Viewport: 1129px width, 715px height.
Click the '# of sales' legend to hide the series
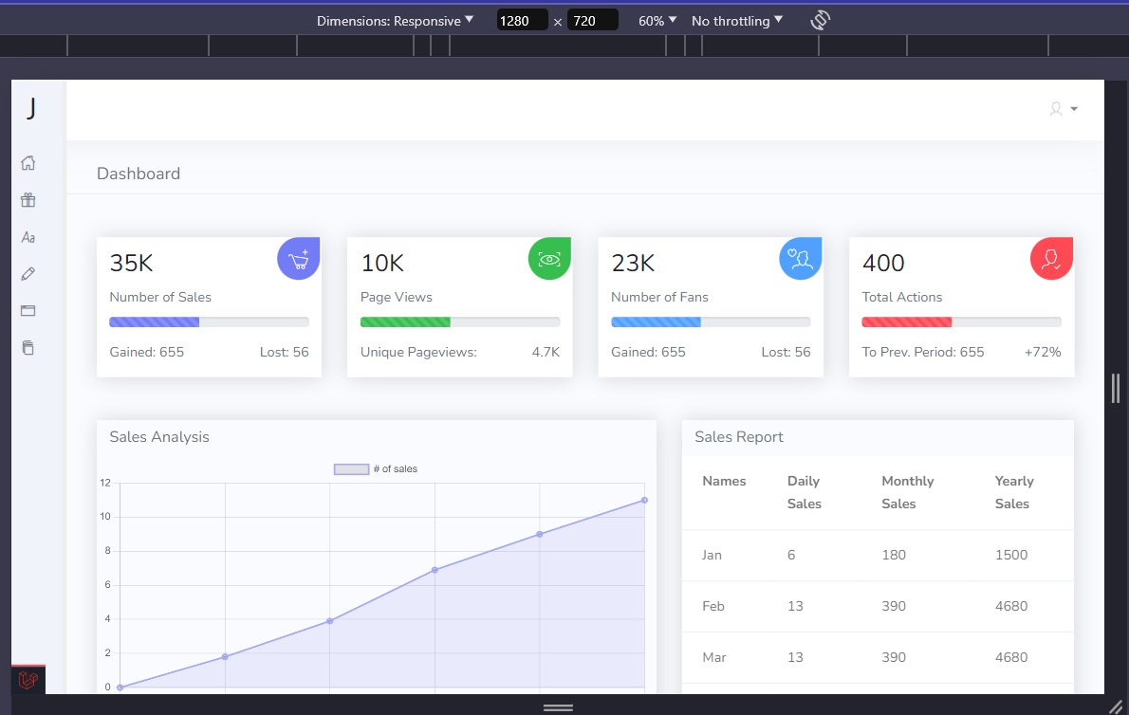pyautogui.click(x=373, y=467)
